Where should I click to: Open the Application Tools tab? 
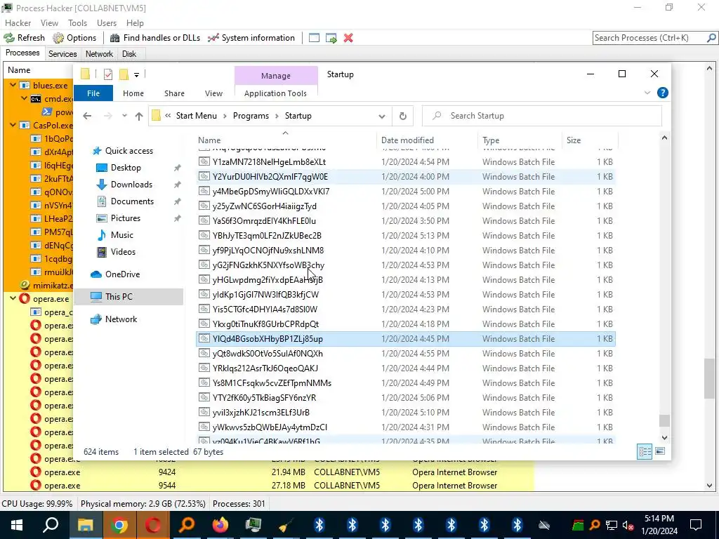click(x=275, y=93)
